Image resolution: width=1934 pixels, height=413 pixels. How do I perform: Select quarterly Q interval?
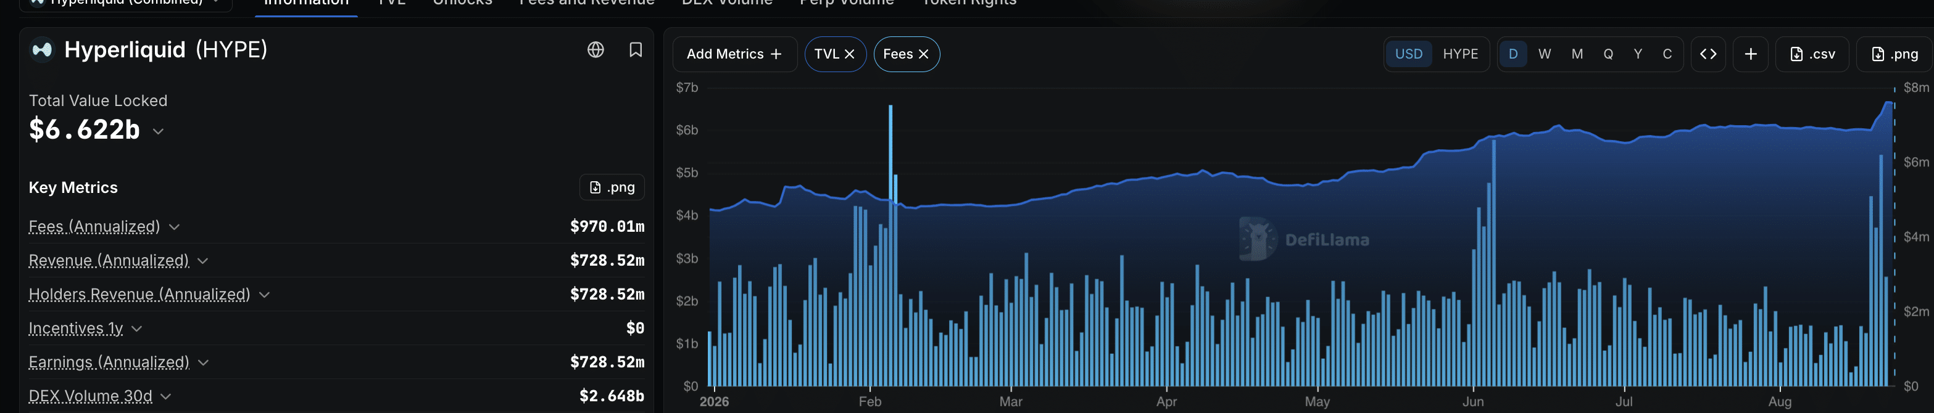pyautogui.click(x=1608, y=54)
